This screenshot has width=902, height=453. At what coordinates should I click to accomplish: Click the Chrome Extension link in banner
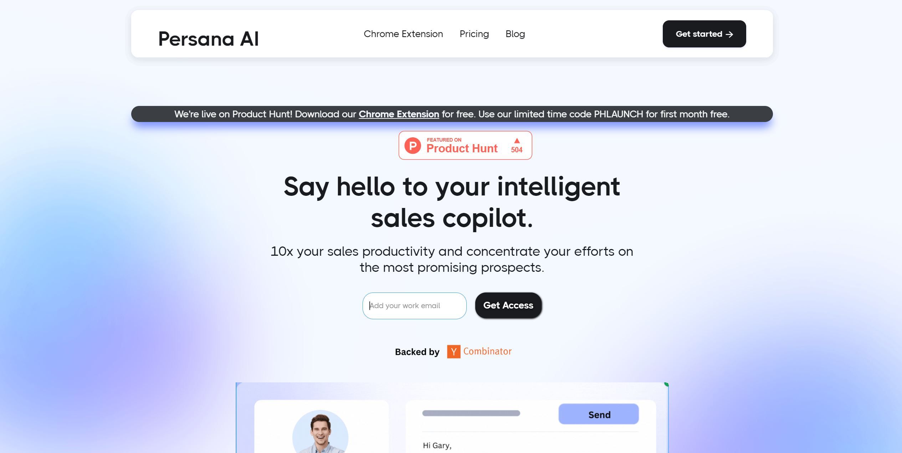[x=399, y=113]
